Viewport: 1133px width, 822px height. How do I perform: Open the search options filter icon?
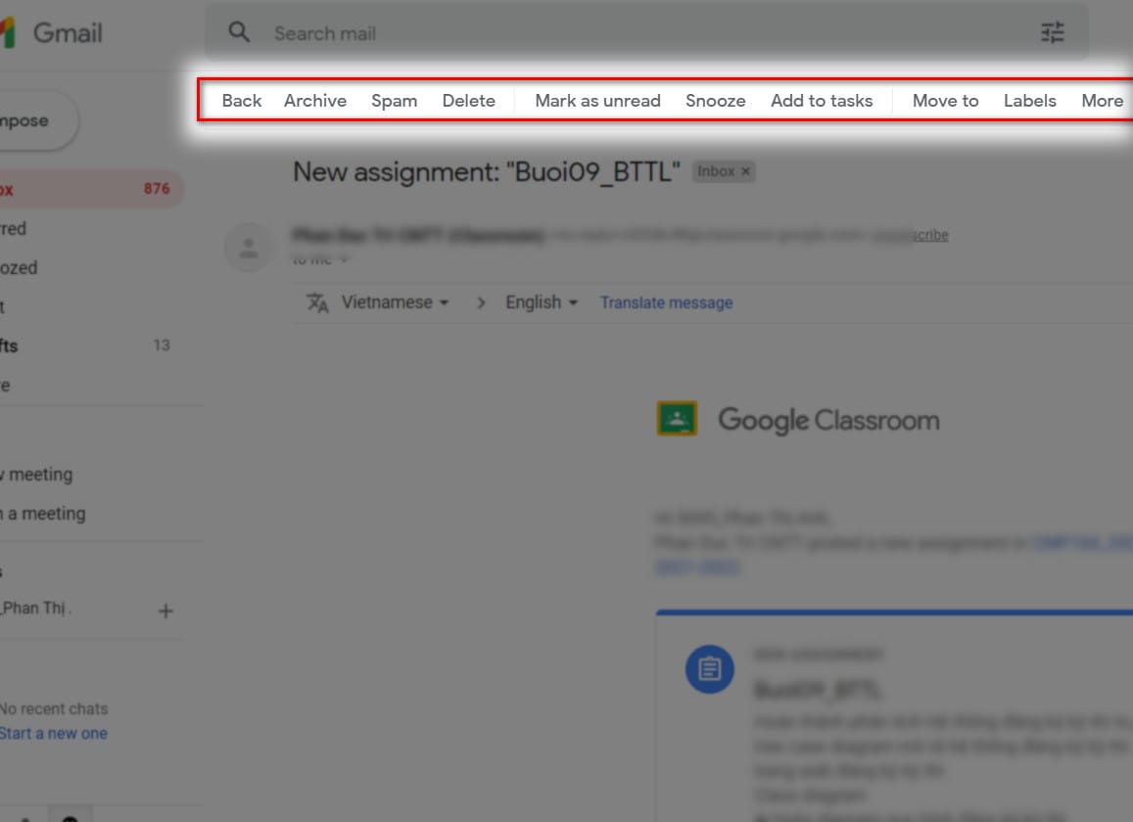coord(1052,32)
